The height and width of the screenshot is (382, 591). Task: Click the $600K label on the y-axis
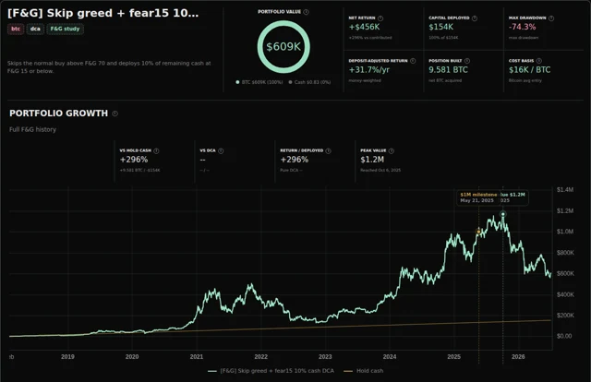[565, 273]
